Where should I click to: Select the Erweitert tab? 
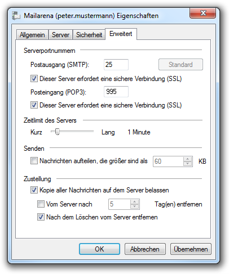coord(121,34)
